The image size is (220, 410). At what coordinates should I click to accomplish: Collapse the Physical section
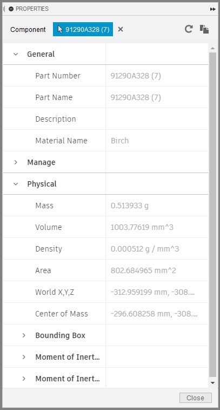coord(16,184)
